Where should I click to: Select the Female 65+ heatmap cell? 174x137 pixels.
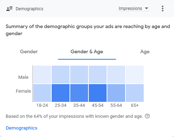[135, 93]
